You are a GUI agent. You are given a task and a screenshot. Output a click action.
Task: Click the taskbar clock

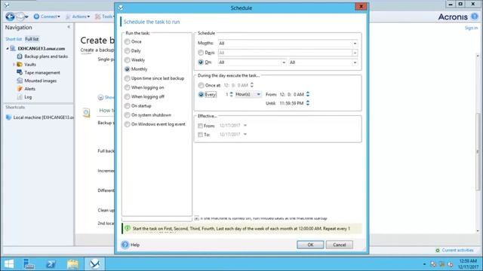(468, 264)
